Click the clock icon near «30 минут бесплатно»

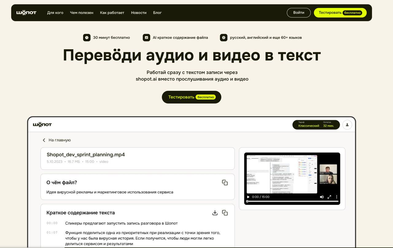click(87, 37)
